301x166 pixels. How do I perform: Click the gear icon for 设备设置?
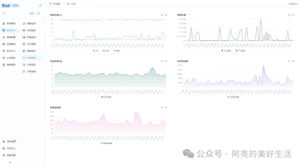4,155
